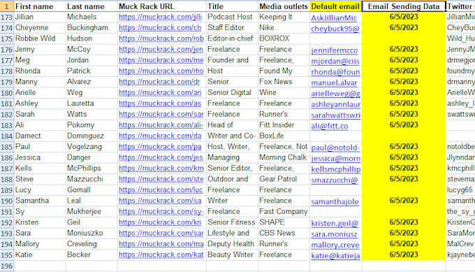Select the BOXROX media outlet cell
This screenshot has width=475, height=272.
pyautogui.click(x=284, y=38)
